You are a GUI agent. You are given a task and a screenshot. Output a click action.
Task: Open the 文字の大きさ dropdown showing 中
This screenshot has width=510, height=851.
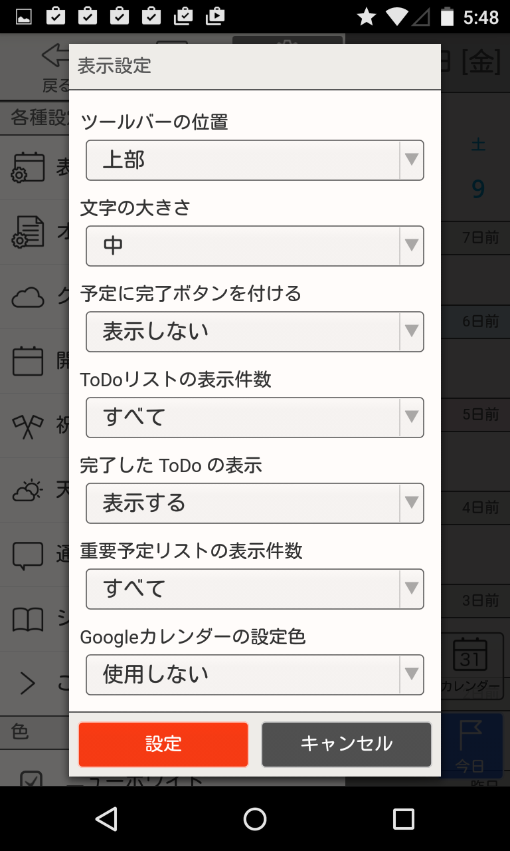point(255,246)
